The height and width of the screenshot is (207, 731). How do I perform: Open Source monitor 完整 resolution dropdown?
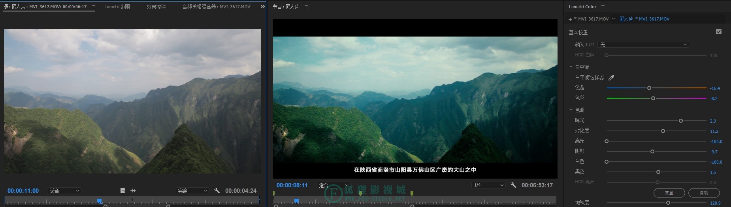[192, 191]
